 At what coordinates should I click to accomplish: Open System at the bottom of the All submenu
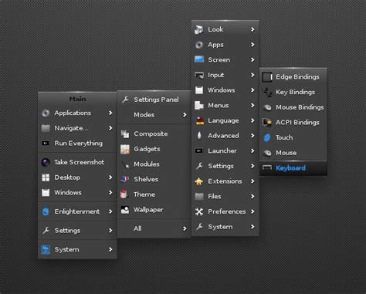point(225,227)
